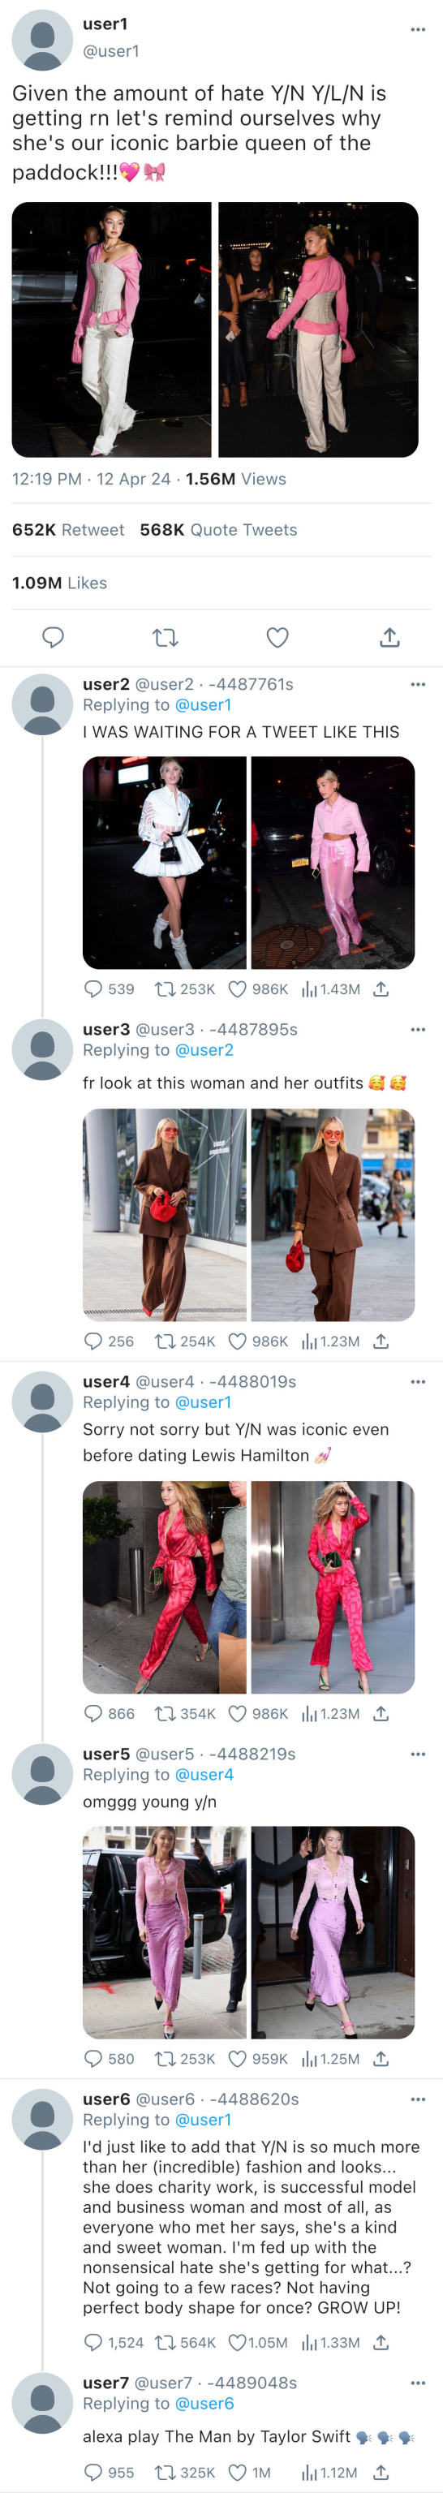Share user5's reply using the share icon
This screenshot has height=2493, width=443.
coord(381,2059)
